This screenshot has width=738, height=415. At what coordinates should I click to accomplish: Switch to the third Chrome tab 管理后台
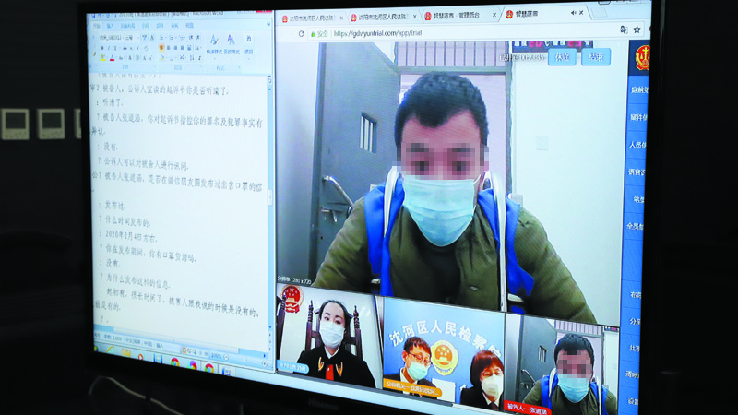(458, 16)
